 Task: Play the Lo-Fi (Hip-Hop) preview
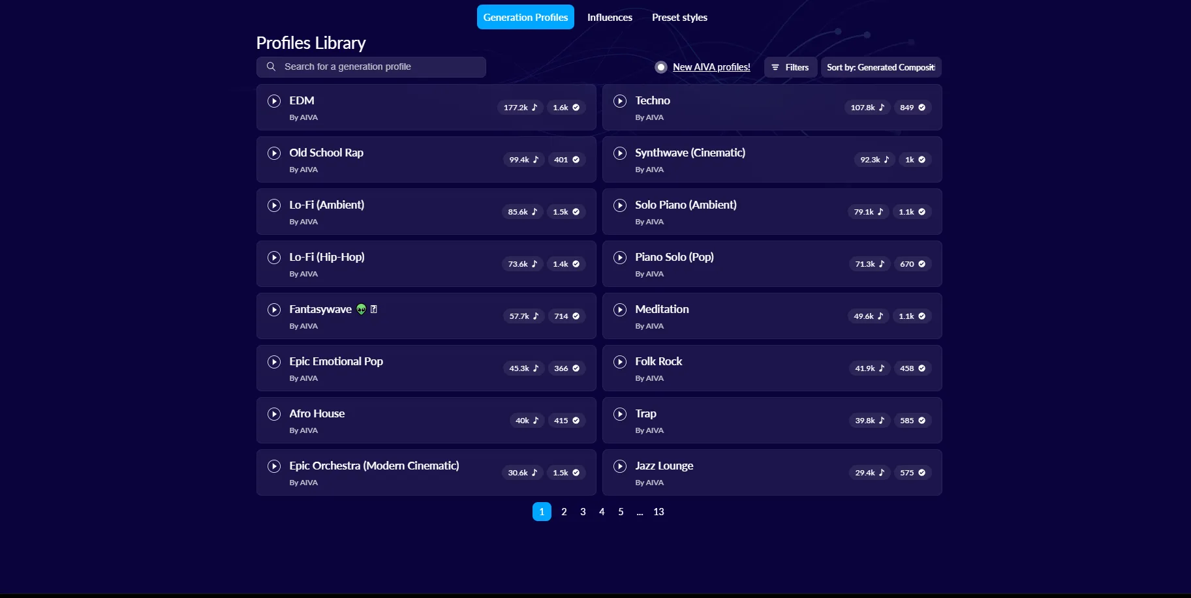tap(274, 258)
